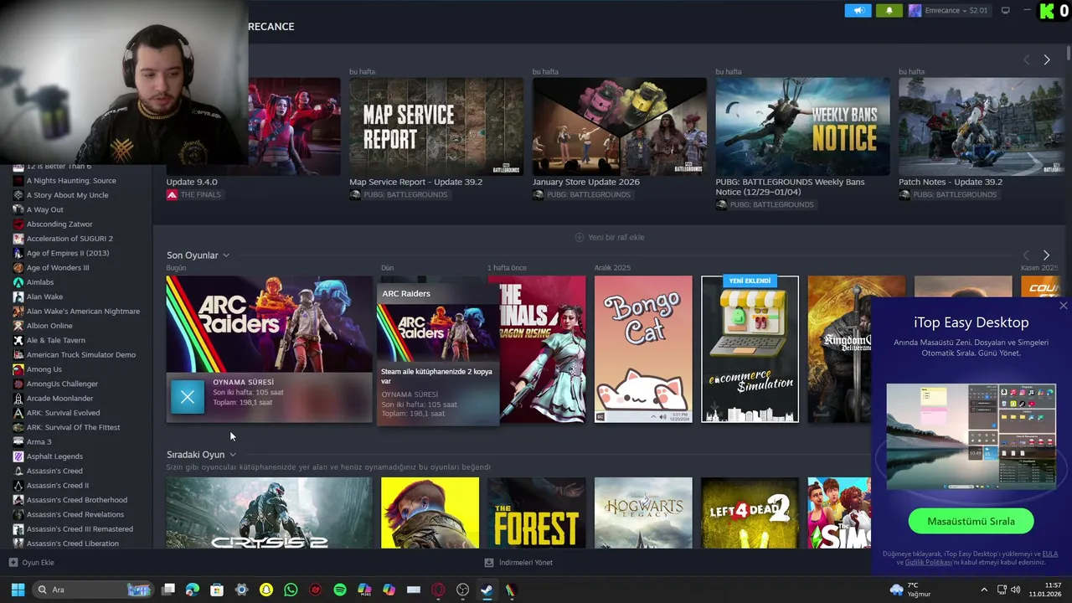Select Alan Wake in library list
The image size is (1072, 603).
click(x=44, y=296)
